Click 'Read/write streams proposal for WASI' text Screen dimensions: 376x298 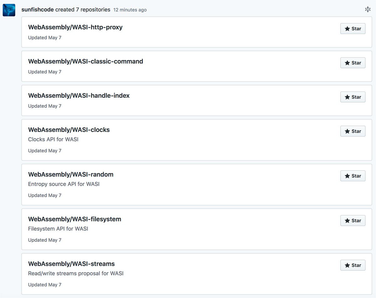coord(76,273)
